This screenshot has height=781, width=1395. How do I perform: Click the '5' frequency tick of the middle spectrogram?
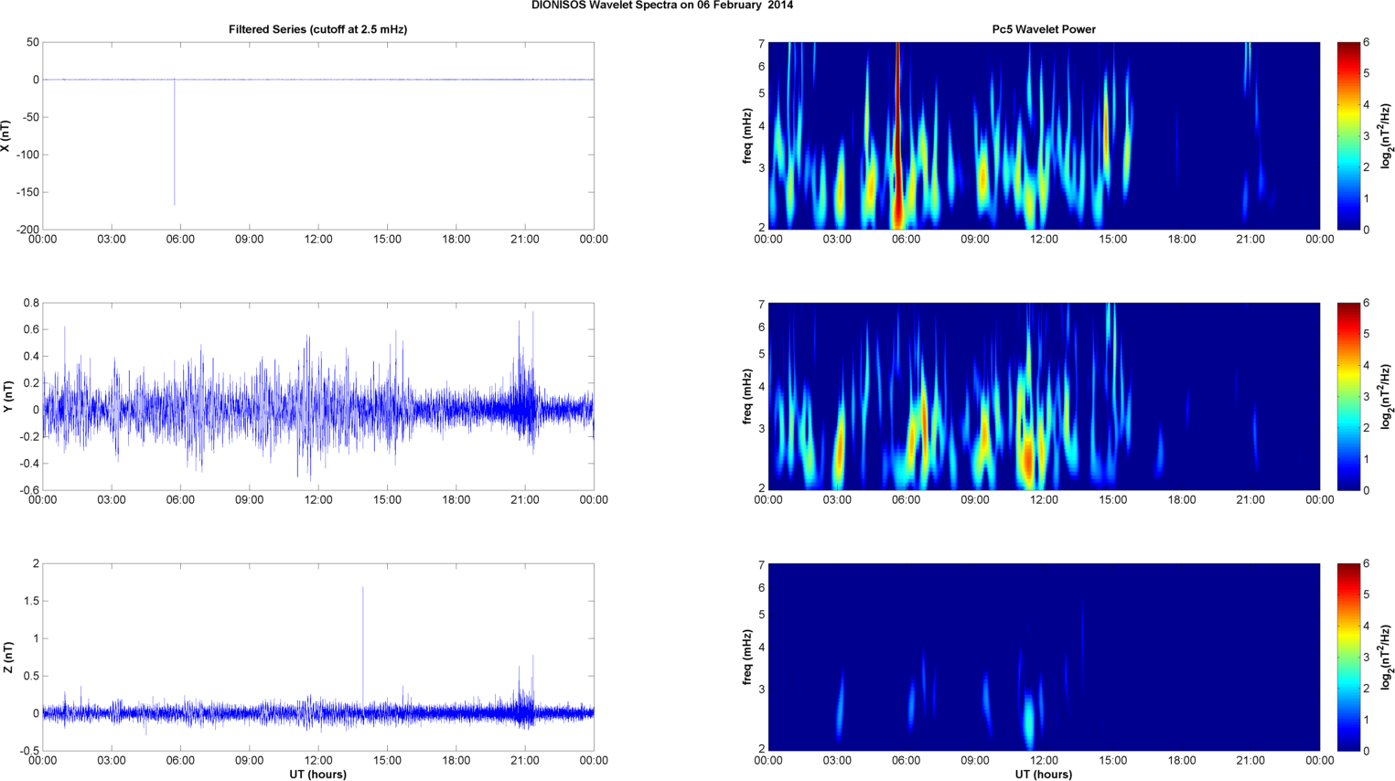point(760,354)
